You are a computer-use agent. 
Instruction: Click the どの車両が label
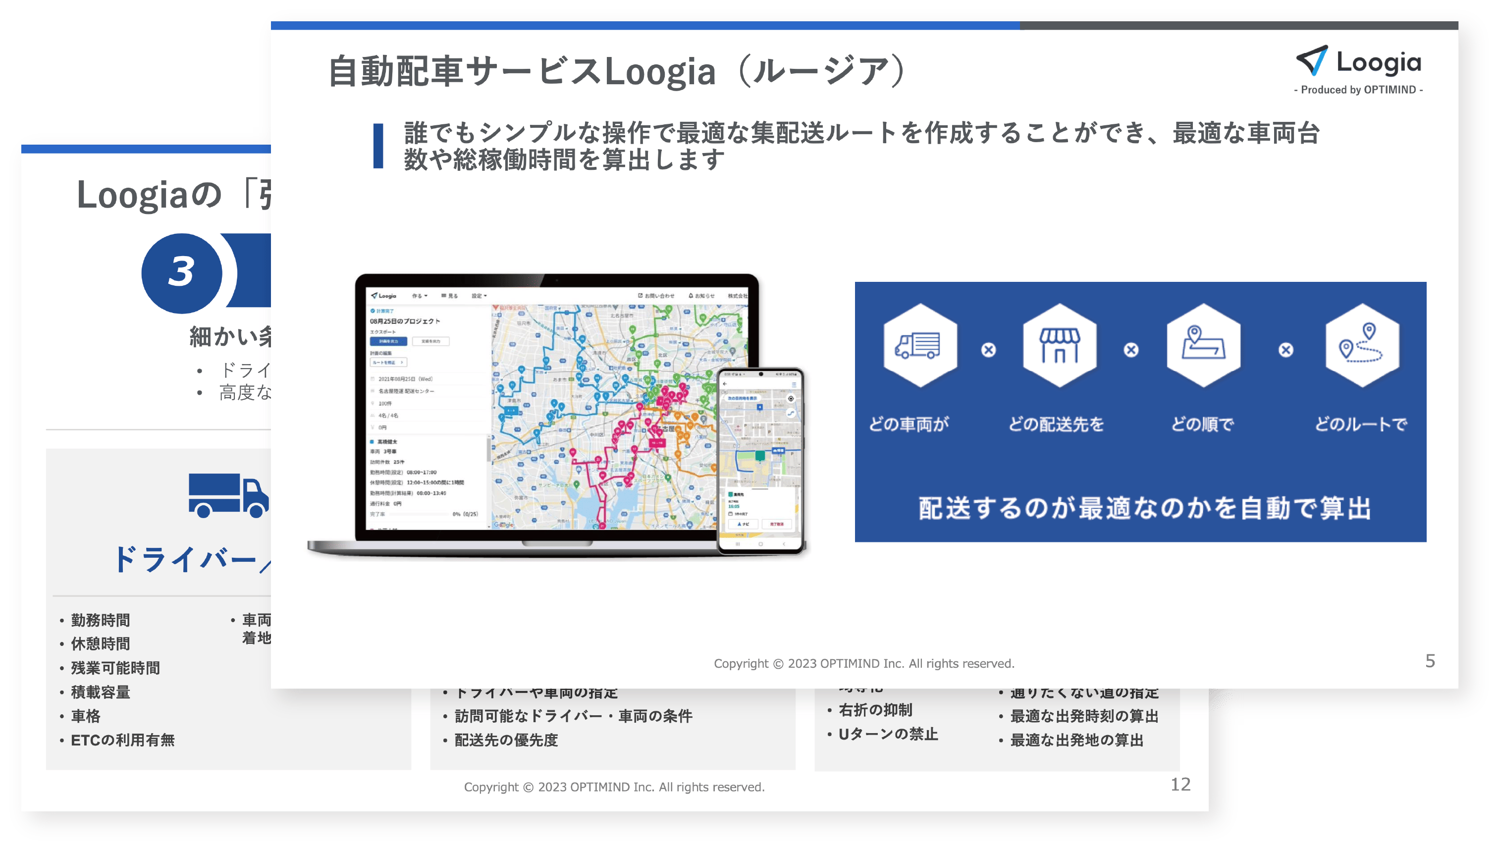[x=909, y=424]
